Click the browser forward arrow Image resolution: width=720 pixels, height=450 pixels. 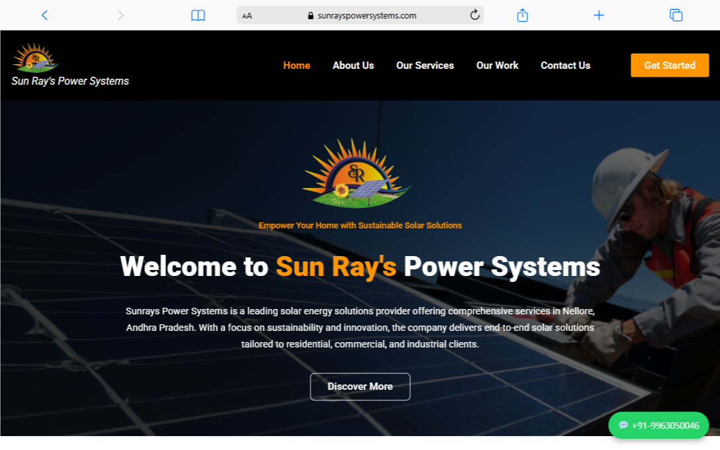tap(120, 15)
